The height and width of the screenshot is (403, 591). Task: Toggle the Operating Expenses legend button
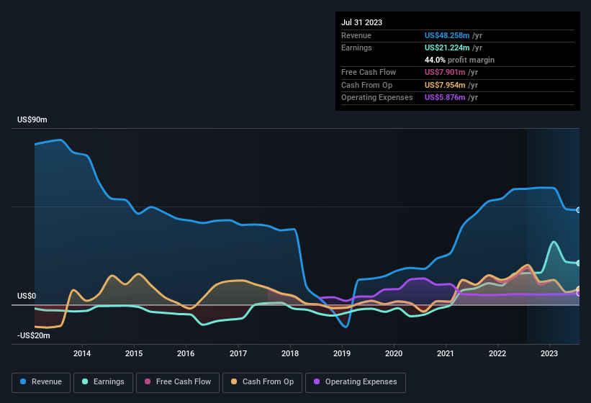point(356,382)
